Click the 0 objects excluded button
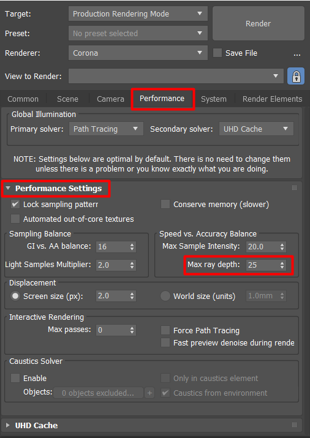Viewport: 310px width, 438px height. click(98, 393)
